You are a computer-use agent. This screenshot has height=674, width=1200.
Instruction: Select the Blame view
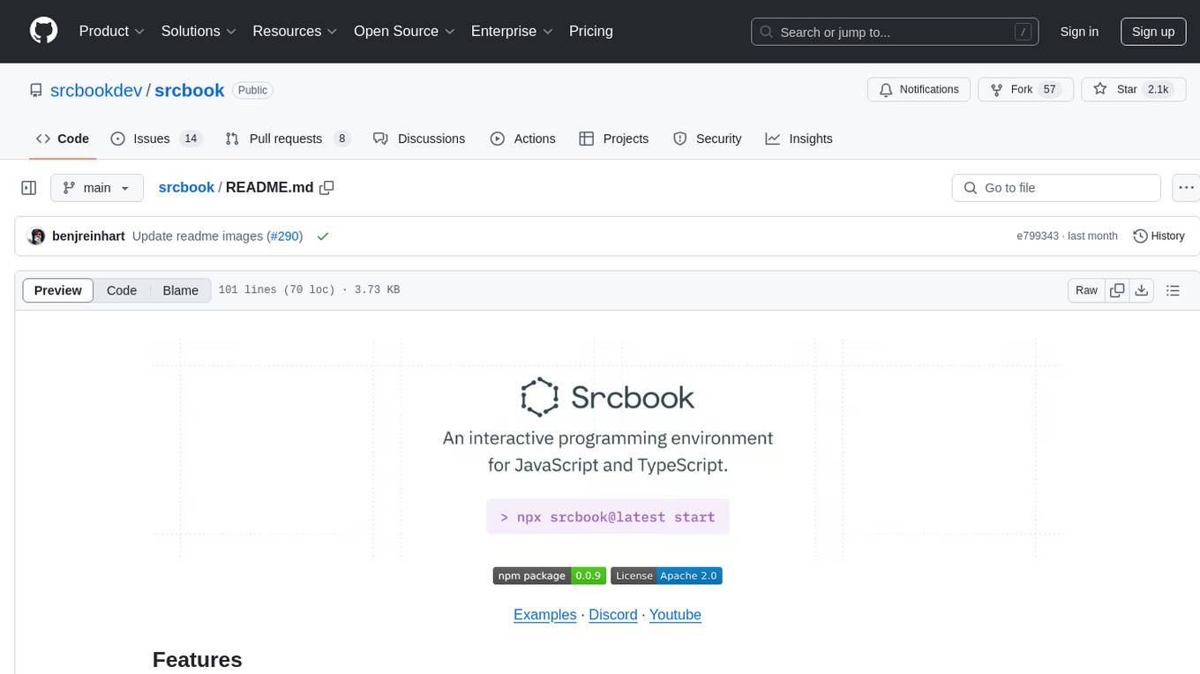point(181,290)
